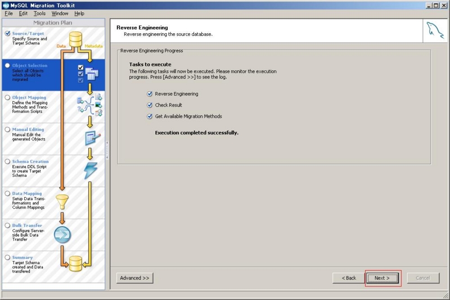This screenshot has width=450, height=300.
Task: Select the Object Selection step indicator
Action: pyautogui.click(x=7, y=66)
